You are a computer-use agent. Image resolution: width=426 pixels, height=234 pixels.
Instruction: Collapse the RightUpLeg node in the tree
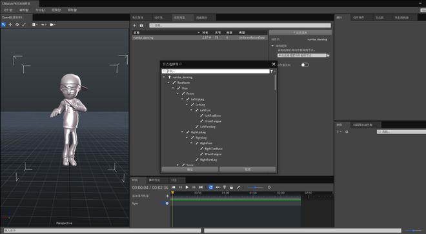[x=182, y=132]
